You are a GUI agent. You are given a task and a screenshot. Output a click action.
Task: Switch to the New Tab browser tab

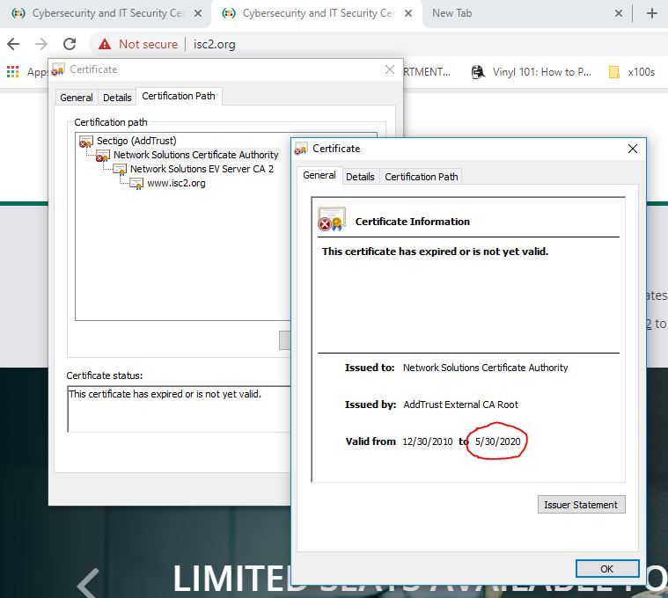pos(451,13)
